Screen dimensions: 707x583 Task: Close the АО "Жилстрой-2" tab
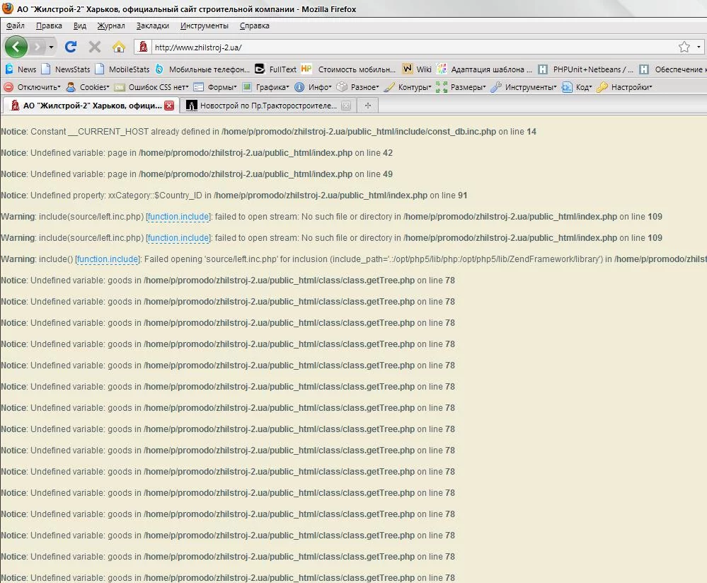pos(169,106)
